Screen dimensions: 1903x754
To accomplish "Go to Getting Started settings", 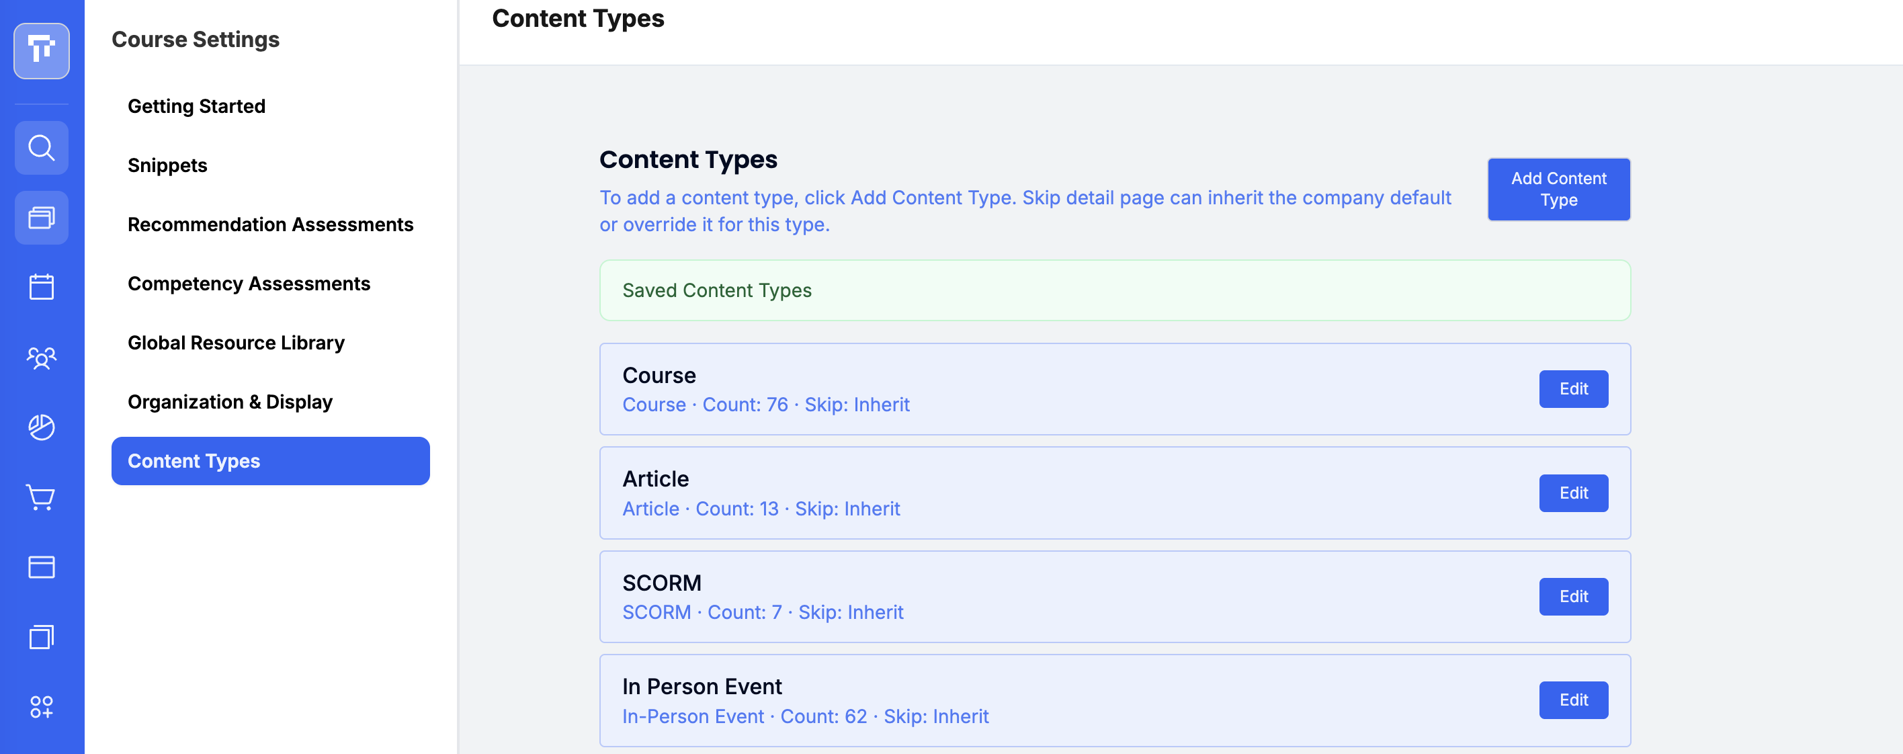I will (x=196, y=106).
